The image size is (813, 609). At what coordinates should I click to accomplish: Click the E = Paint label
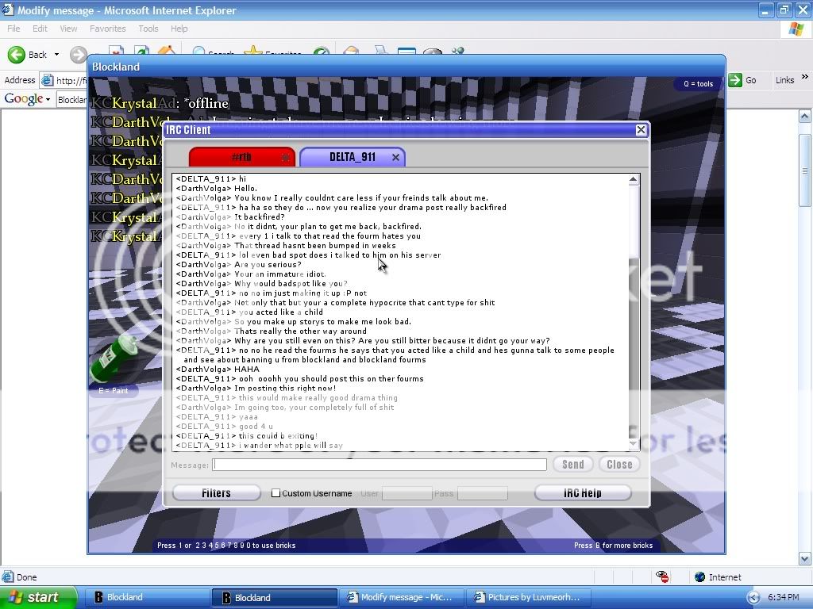[113, 390]
